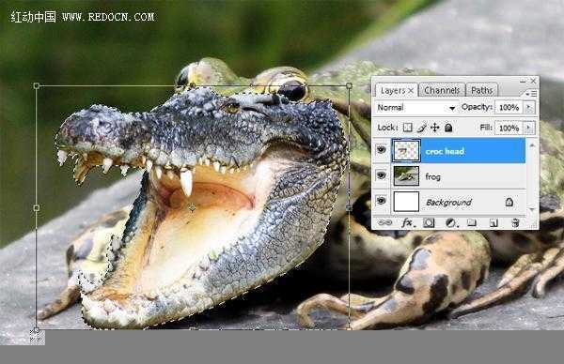Close the Layers tab via its x
The height and width of the screenshot is (364, 564).
pyautogui.click(x=411, y=90)
